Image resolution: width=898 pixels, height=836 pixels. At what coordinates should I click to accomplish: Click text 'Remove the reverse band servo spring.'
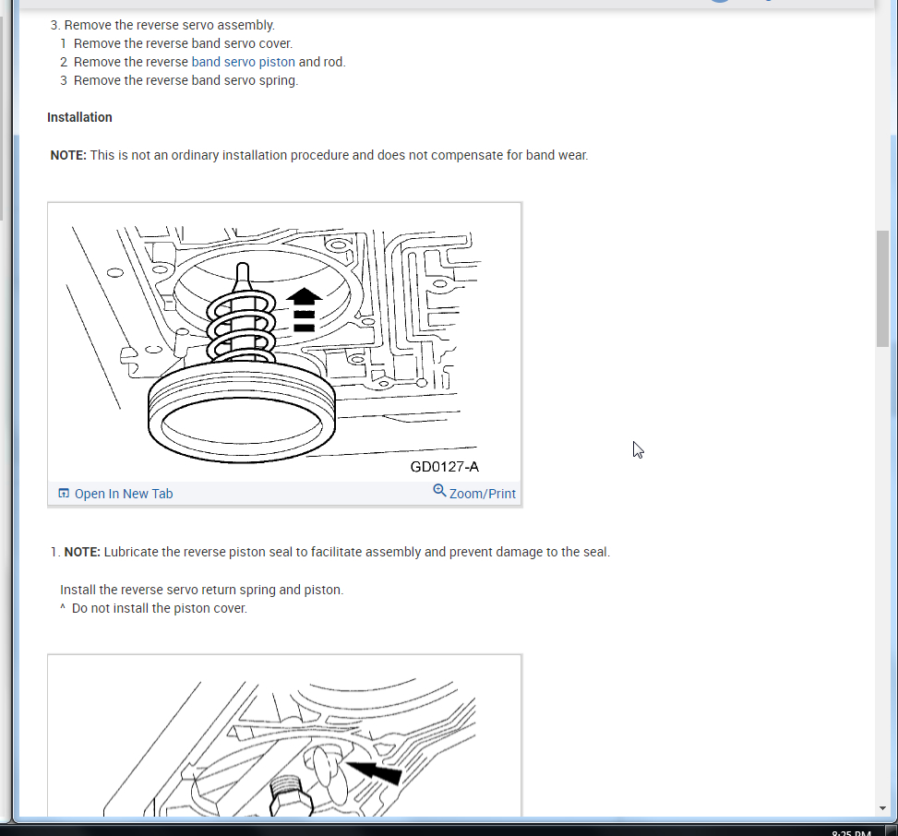pyautogui.click(x=186, y=80)
